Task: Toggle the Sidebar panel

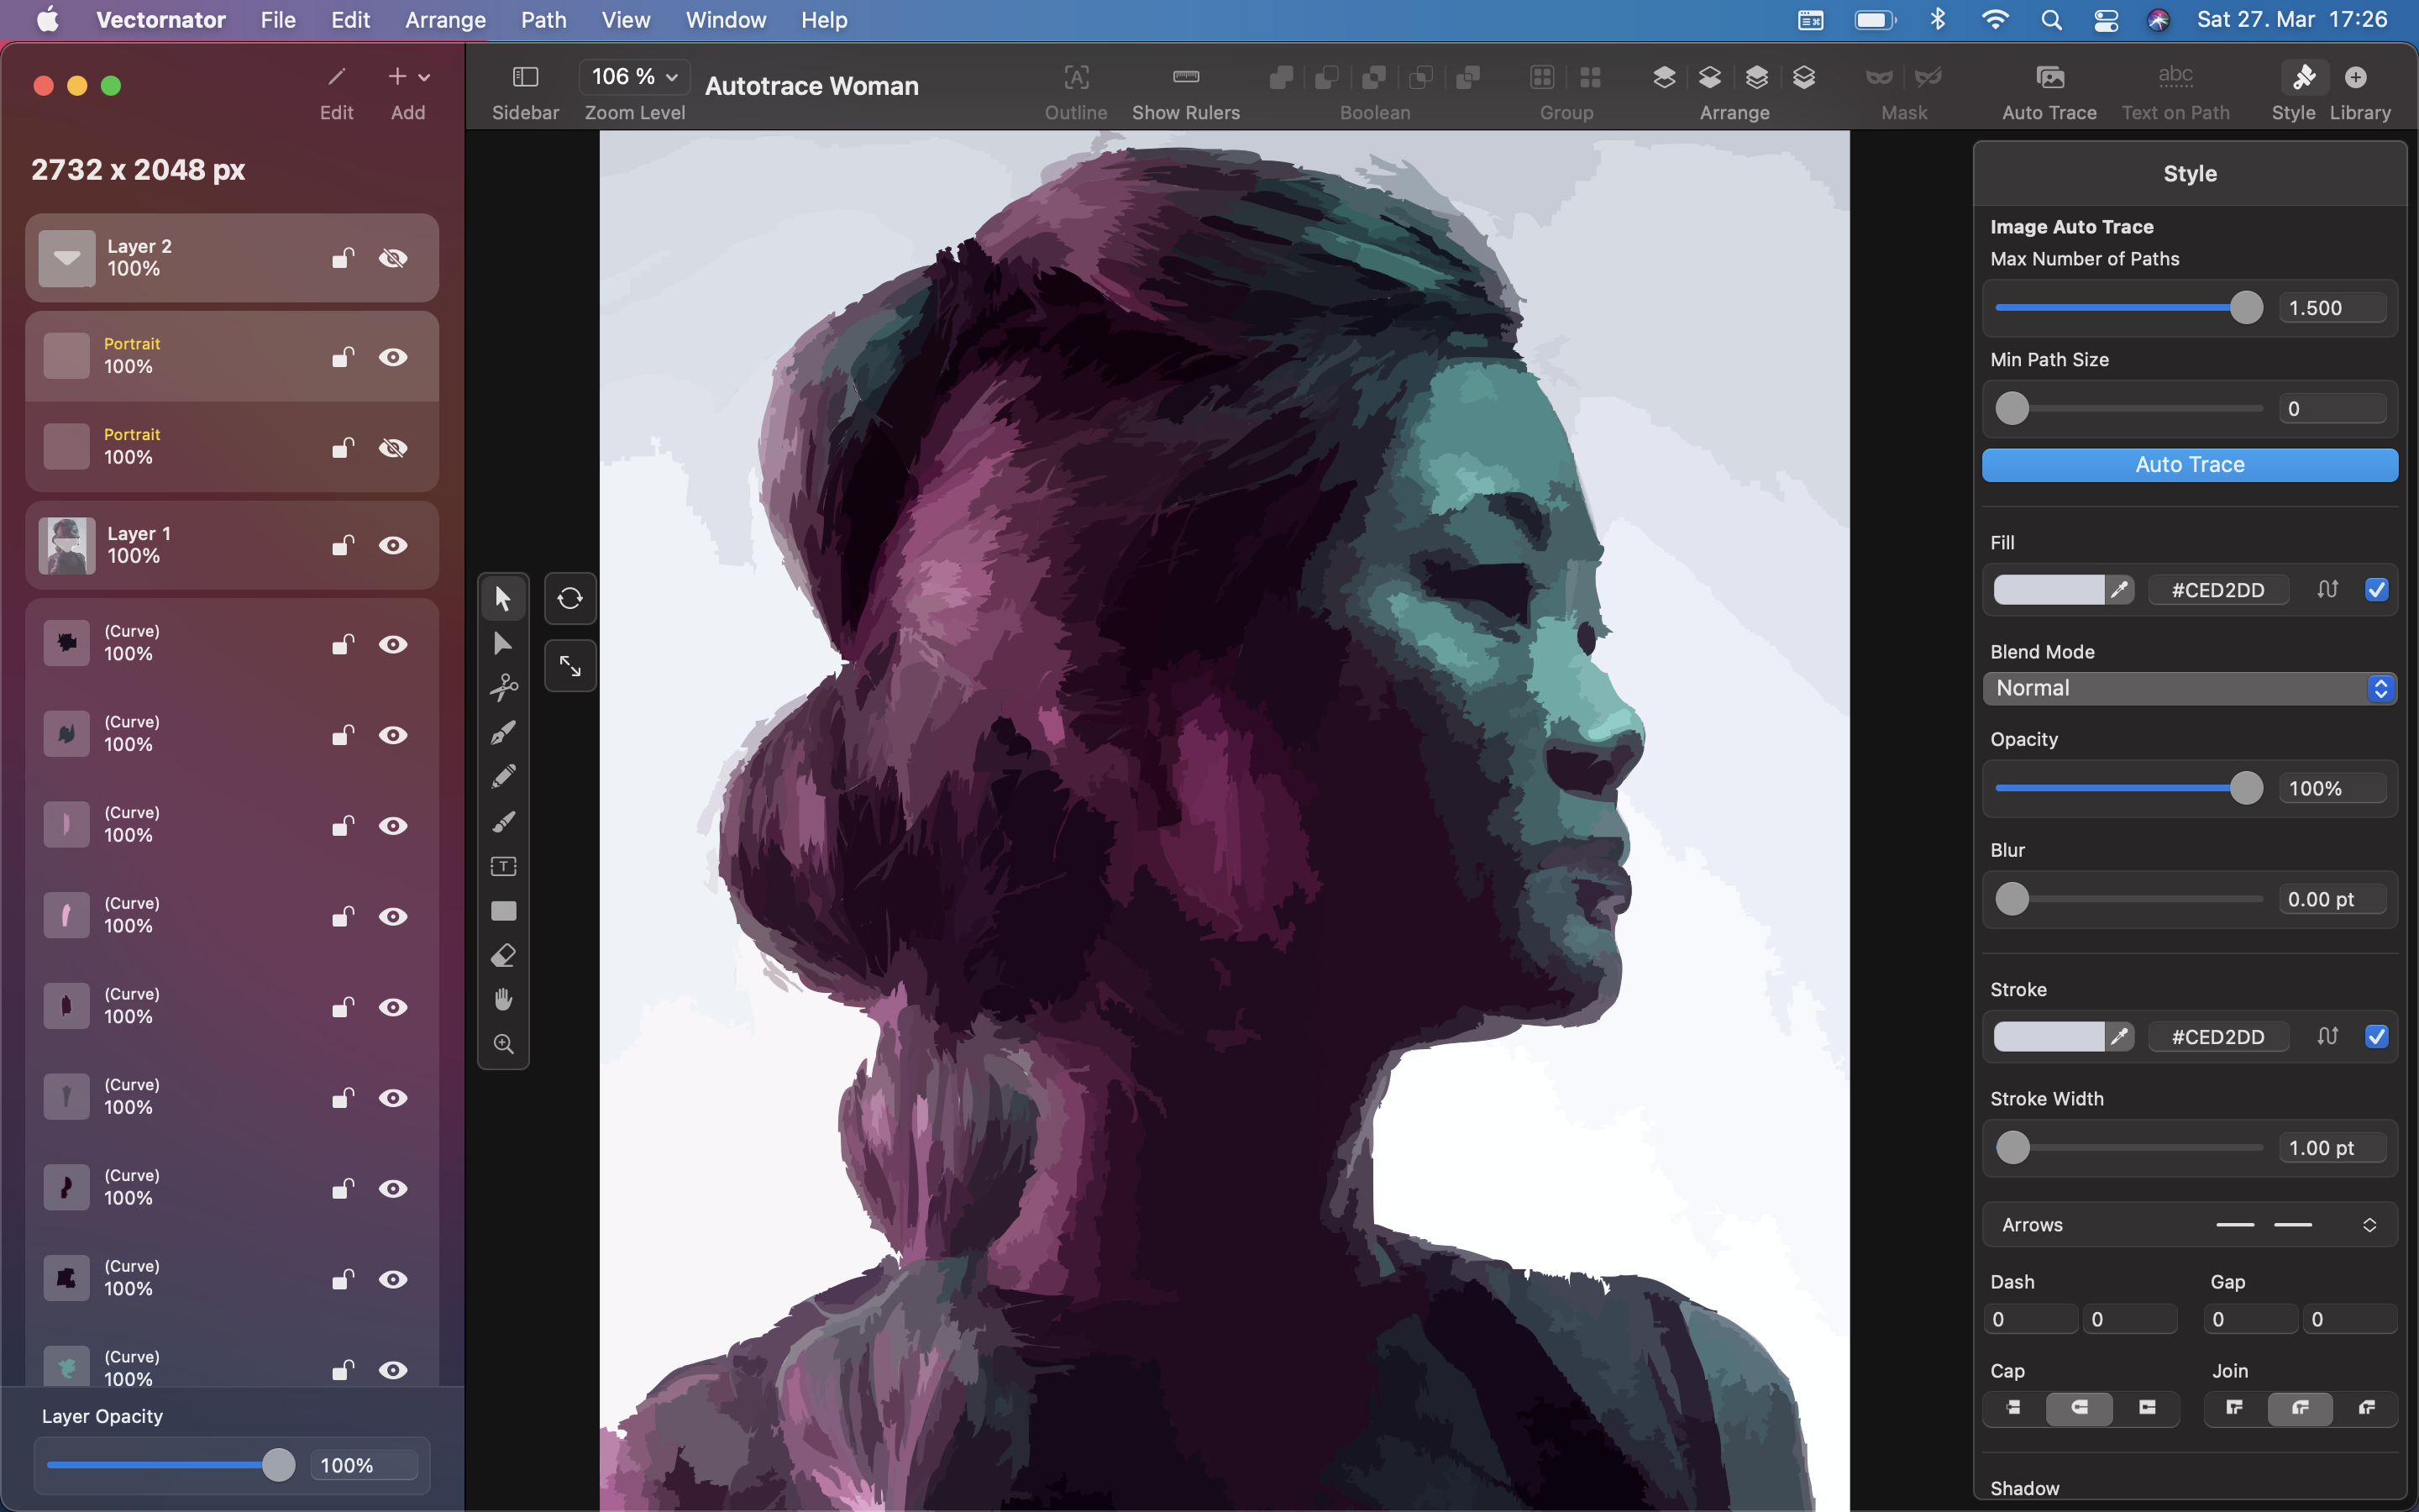Action: 524,77
